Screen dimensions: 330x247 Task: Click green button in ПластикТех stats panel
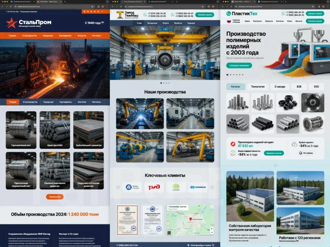click(274, 153)
